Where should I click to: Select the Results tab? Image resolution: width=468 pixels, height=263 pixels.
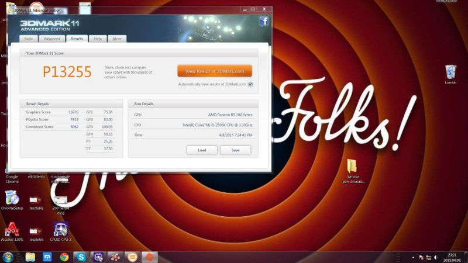pos(77,39)
